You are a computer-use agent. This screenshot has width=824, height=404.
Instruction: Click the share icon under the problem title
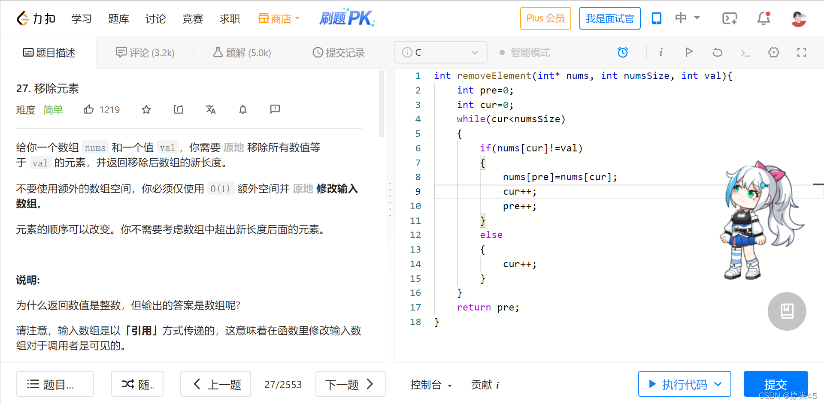click(178, 109)
